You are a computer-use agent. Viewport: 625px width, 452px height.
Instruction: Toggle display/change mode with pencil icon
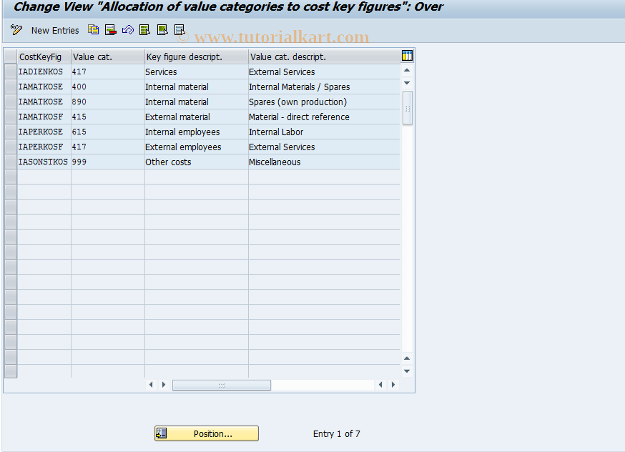(16, 30)
